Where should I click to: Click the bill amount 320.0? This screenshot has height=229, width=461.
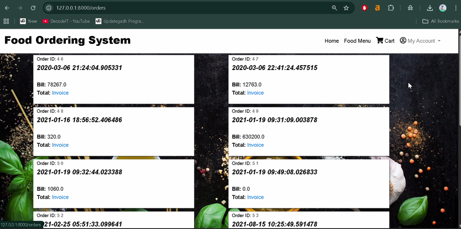pos(54,137)
